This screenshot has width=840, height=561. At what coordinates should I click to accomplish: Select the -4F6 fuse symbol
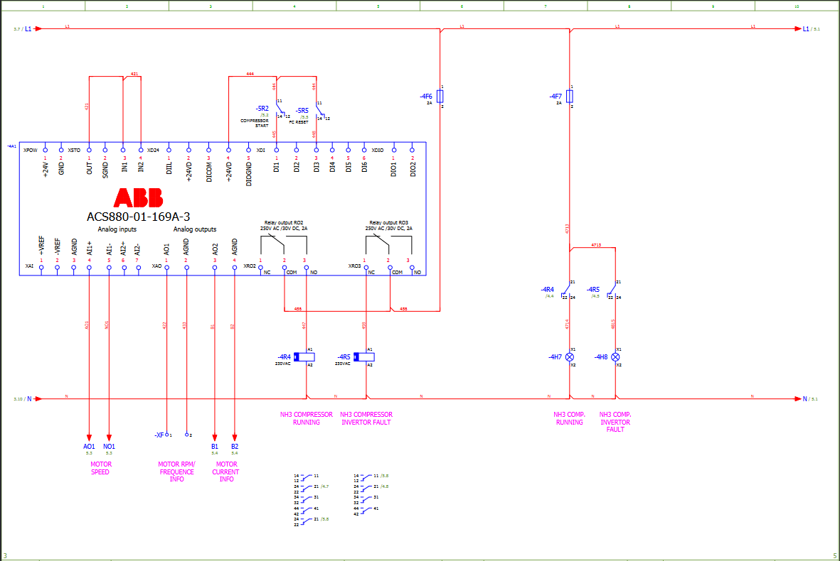tap(440, 97)
